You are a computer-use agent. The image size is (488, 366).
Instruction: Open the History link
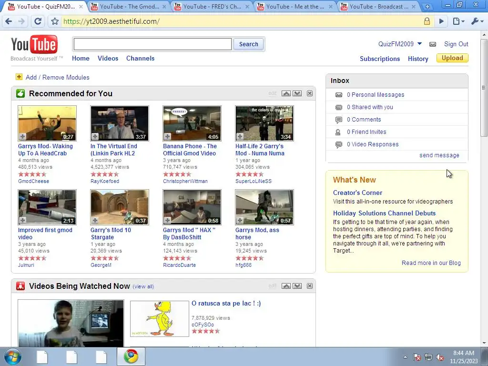click(x=418, y=59)
